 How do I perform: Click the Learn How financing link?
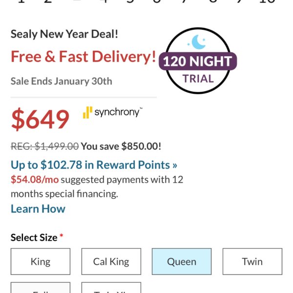point(38,209)
